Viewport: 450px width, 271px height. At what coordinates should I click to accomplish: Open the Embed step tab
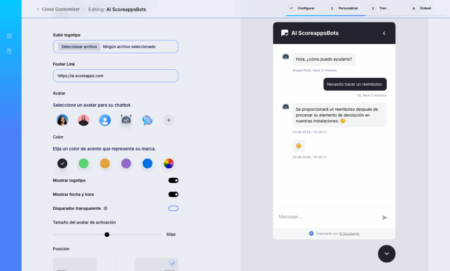pyautogui.click(x=421, y=8)
